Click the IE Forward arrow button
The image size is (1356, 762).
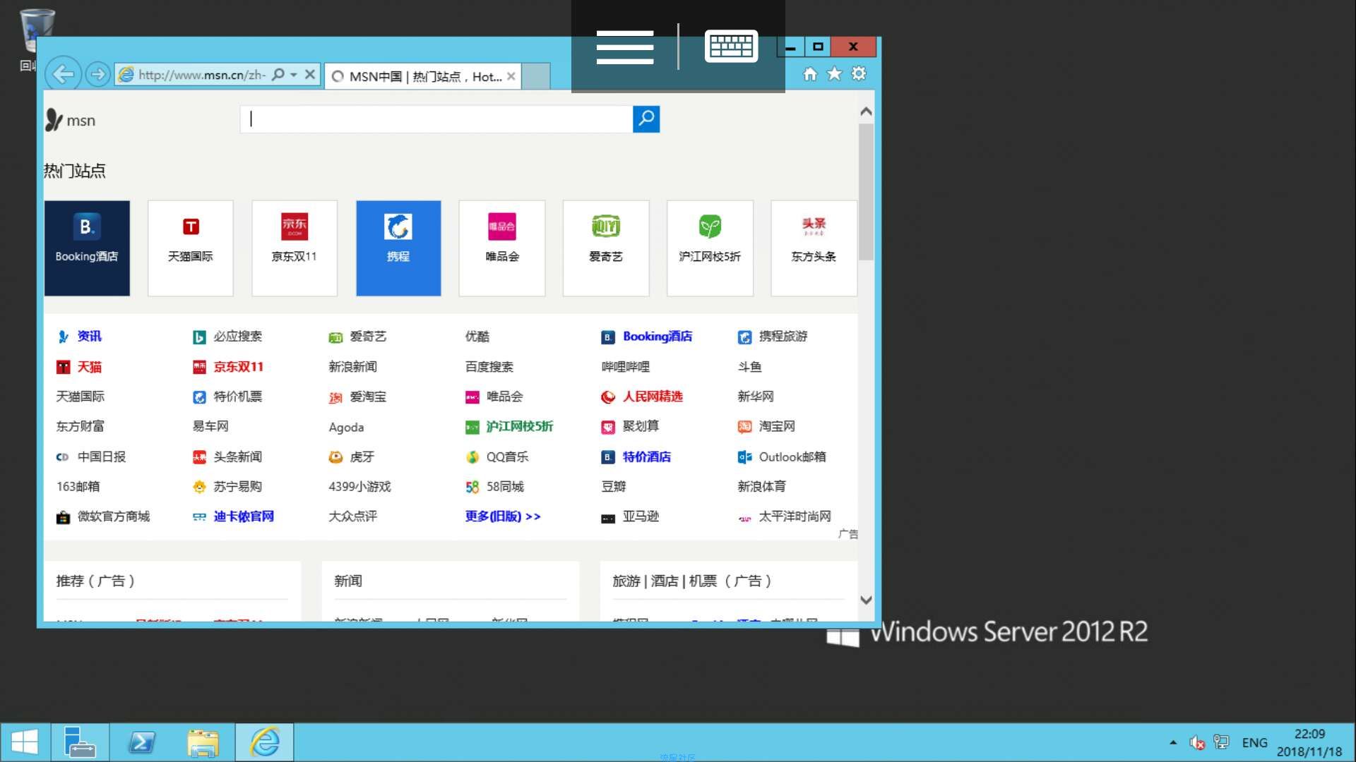[x=97, y=74]
